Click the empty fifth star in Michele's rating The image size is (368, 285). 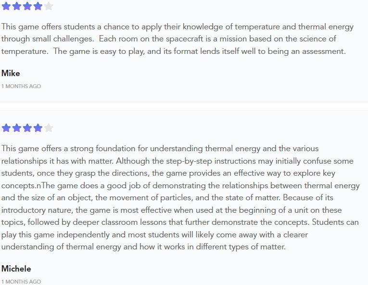49,128
